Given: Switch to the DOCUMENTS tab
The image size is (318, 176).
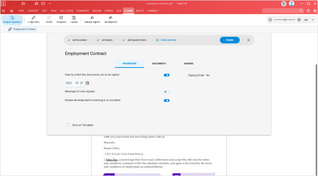Looking at the screenshot, I should click(159, 63).
